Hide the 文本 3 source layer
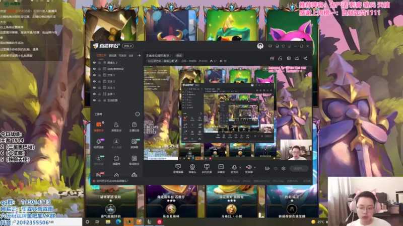 pos(94,87)
